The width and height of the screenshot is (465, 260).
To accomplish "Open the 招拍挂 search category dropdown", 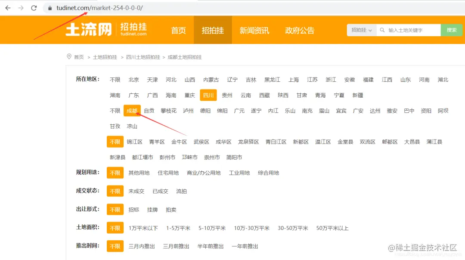I will [361, 30].
